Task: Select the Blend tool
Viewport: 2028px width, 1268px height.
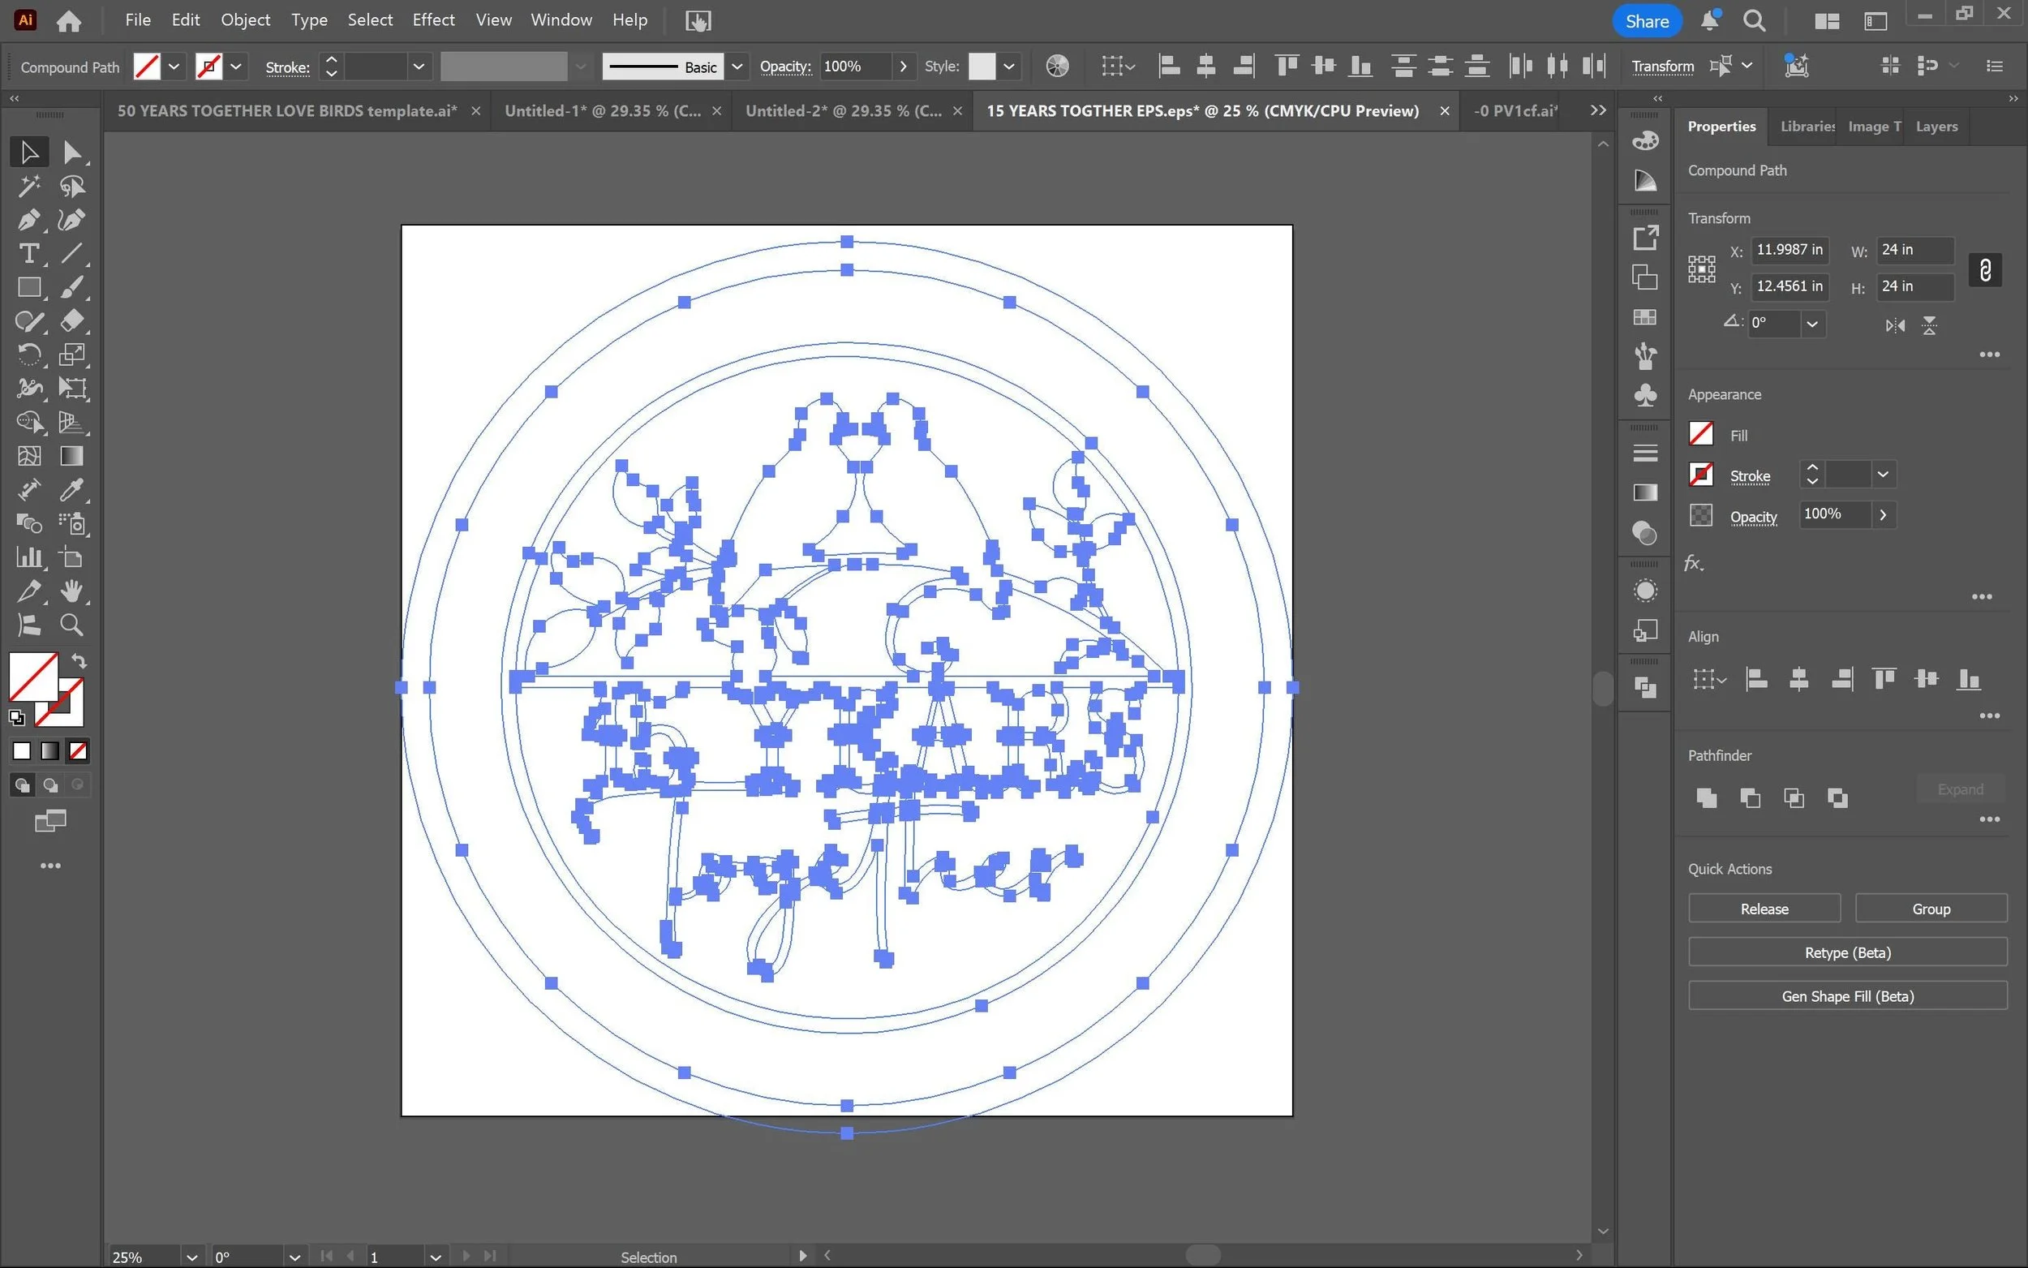Action: pos(28,524)
